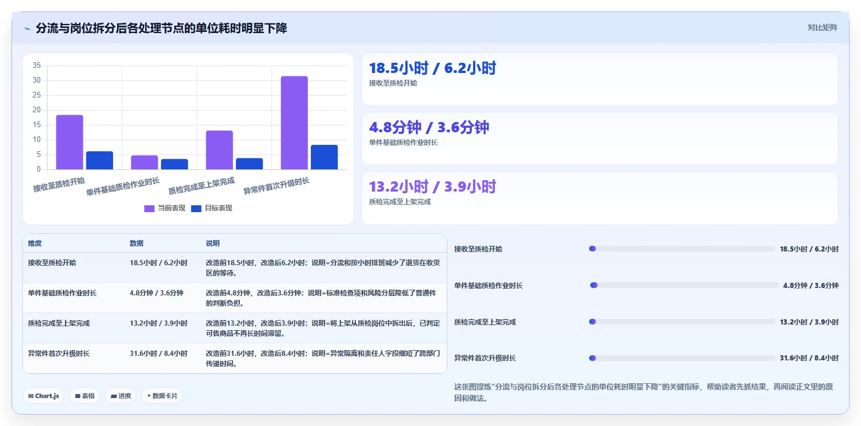
Task: Toggle the 当前表现 legend swatch
Action: [x=149, y=209]
